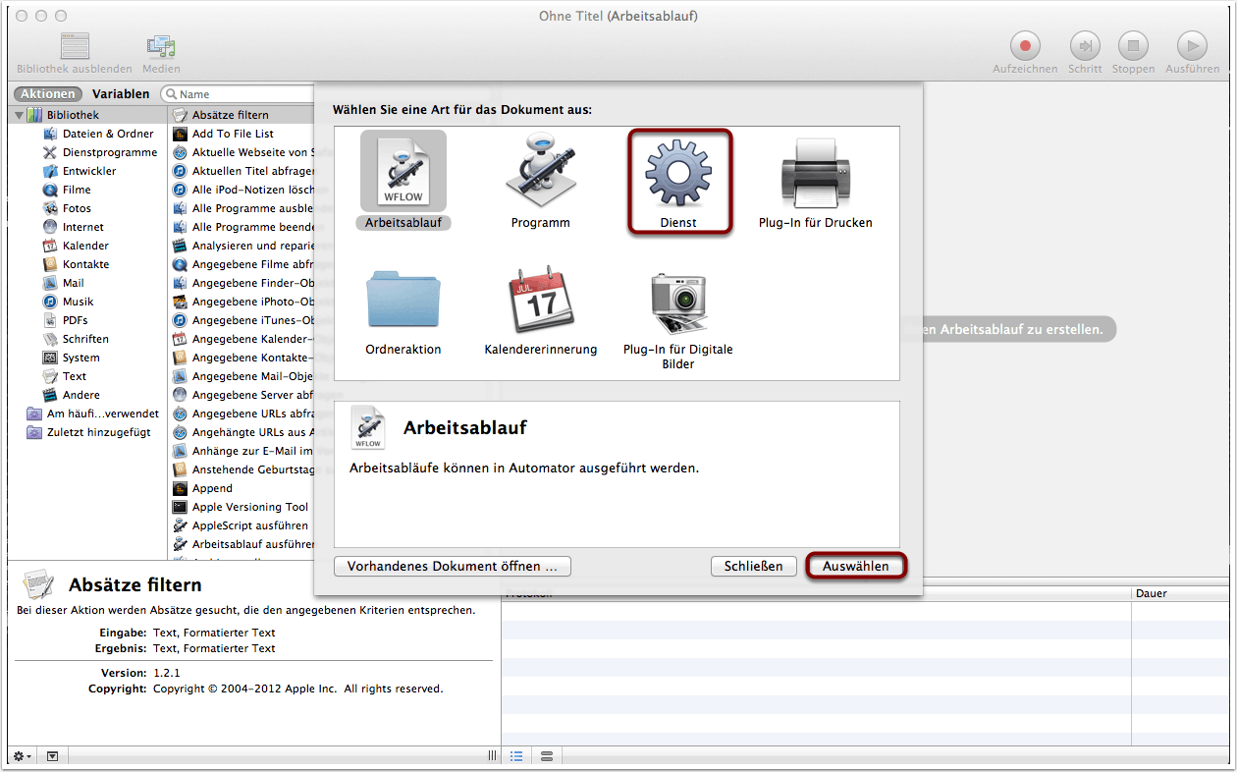Screen dimensions: 1237x772
Task: Click the Auswählen button
Action: [x=856, y=566]
